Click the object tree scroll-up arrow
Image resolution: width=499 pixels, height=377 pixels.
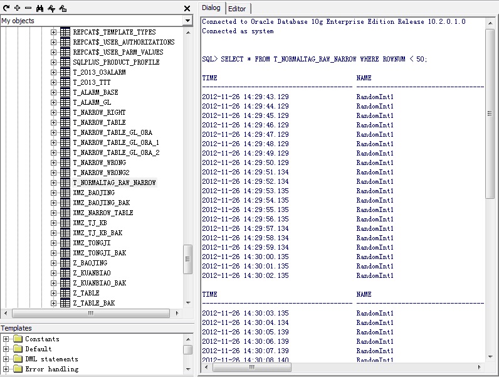click(188, 33)
